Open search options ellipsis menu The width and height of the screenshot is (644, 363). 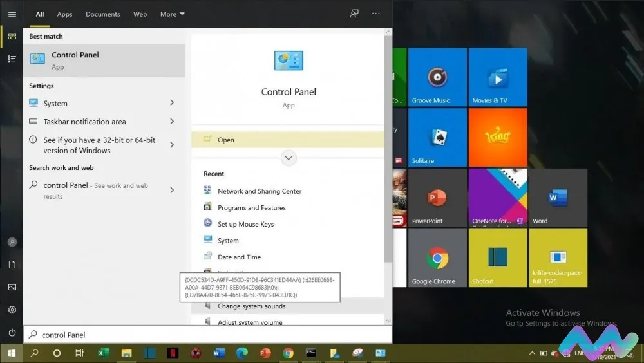[x=376, y=14]
